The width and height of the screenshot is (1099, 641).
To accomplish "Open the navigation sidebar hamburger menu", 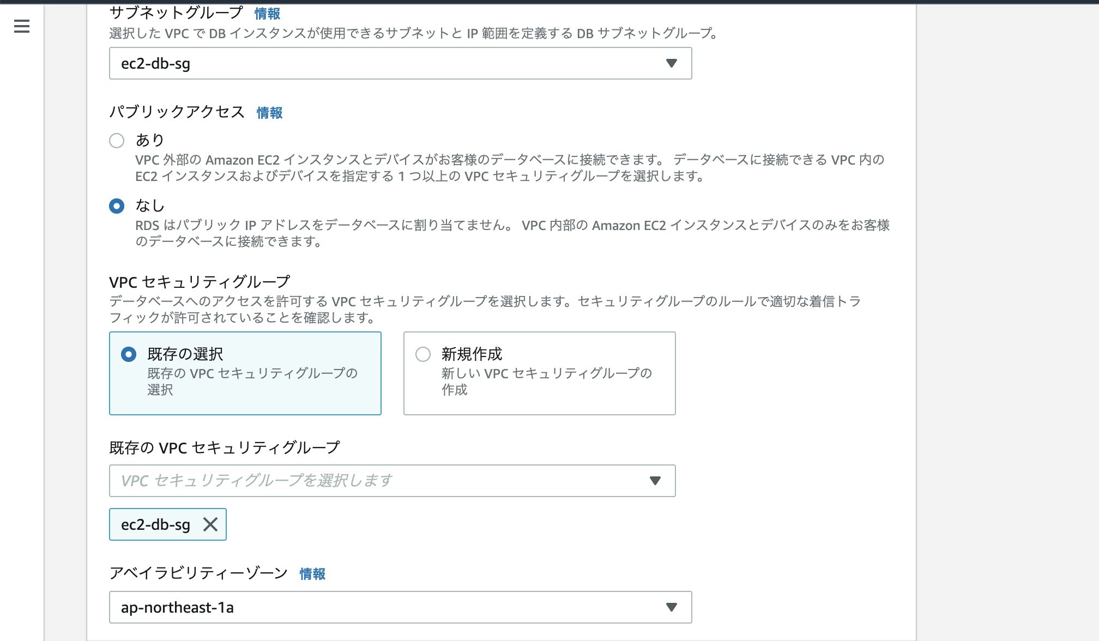I will pos(21,26).
